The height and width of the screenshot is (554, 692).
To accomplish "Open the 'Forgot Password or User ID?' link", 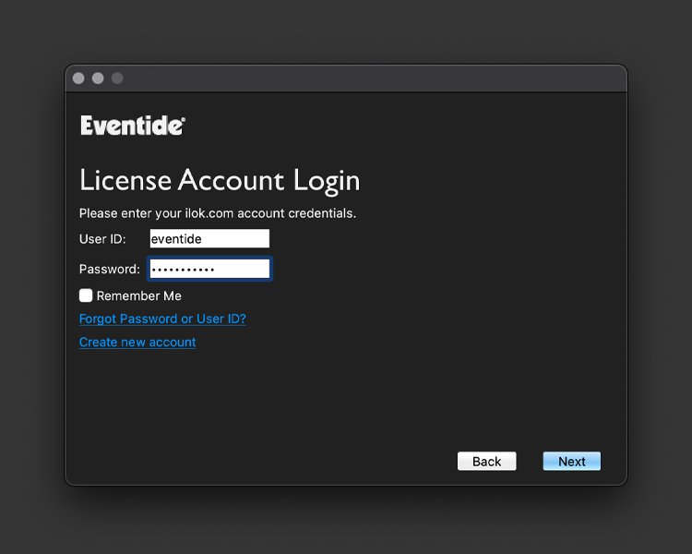I will click(x=162, y=319).
